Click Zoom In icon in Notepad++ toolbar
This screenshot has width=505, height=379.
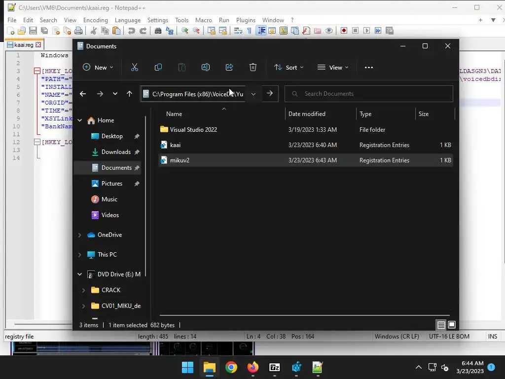(x=184, y=31)
